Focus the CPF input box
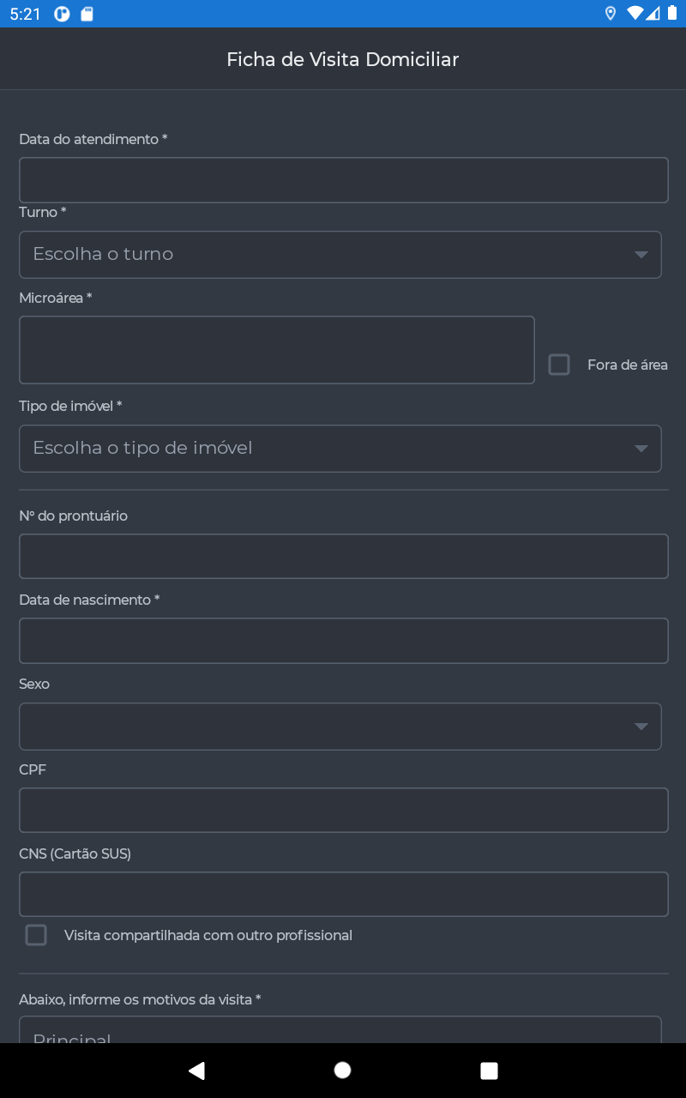Viewport: 686px width, 1098px height. [344, 810]
